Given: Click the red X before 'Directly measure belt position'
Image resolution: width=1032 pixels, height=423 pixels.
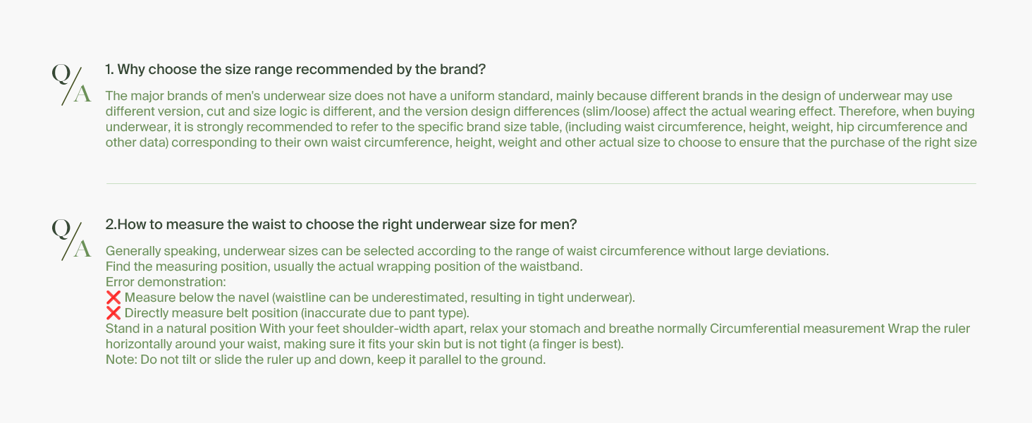Looking at the screenshot, I should 113,313.
